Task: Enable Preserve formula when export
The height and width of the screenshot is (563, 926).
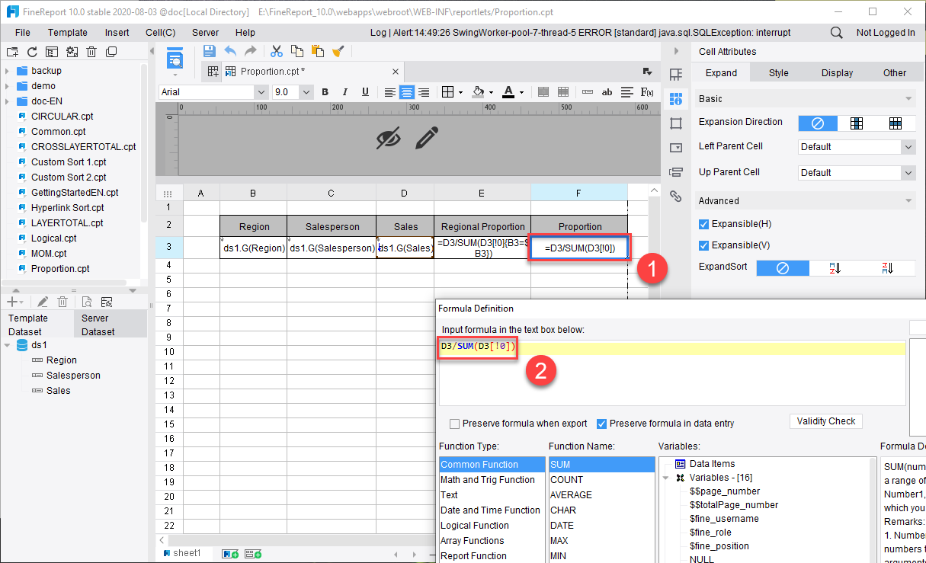Action: [x=455, y=424]
